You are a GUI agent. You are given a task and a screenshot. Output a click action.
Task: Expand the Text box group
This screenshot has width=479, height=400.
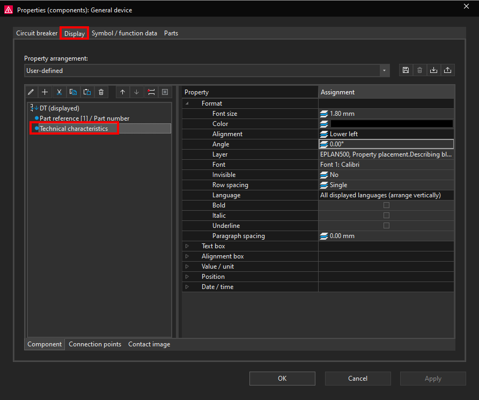187,246
